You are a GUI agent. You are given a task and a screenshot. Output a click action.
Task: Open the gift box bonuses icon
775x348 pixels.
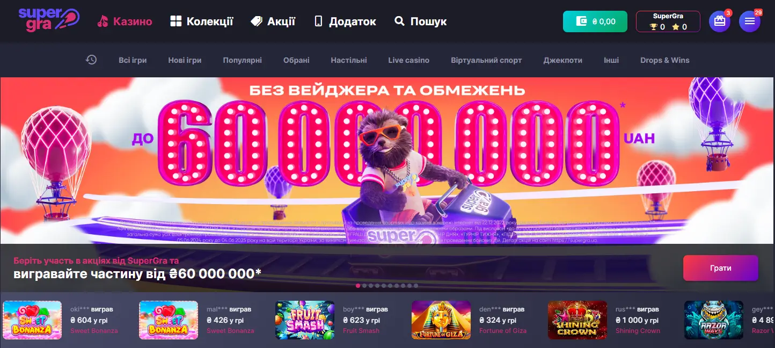coord(720,21)
